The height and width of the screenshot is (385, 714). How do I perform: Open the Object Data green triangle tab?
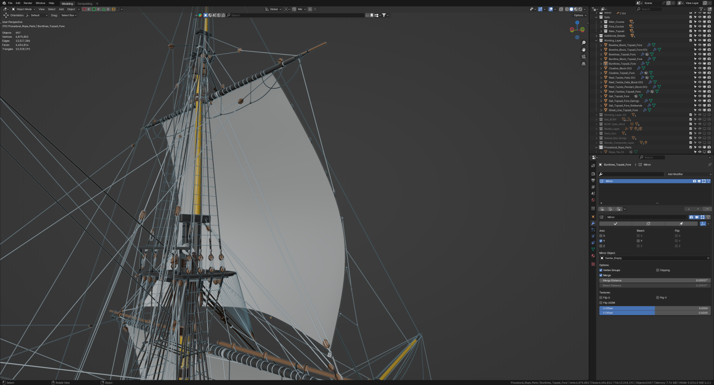coord(593,249)
